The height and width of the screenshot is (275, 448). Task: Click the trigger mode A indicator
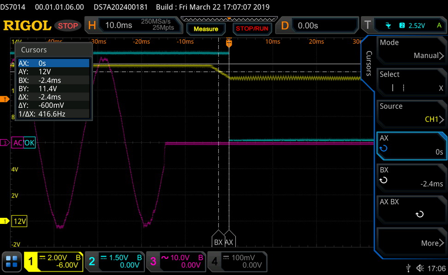tap(439, 26)
